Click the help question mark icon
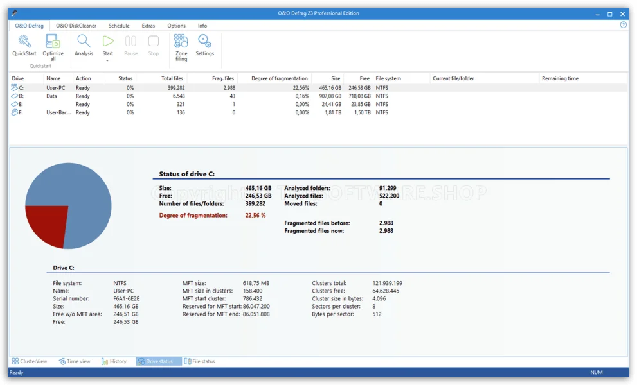 click(623, 25)
